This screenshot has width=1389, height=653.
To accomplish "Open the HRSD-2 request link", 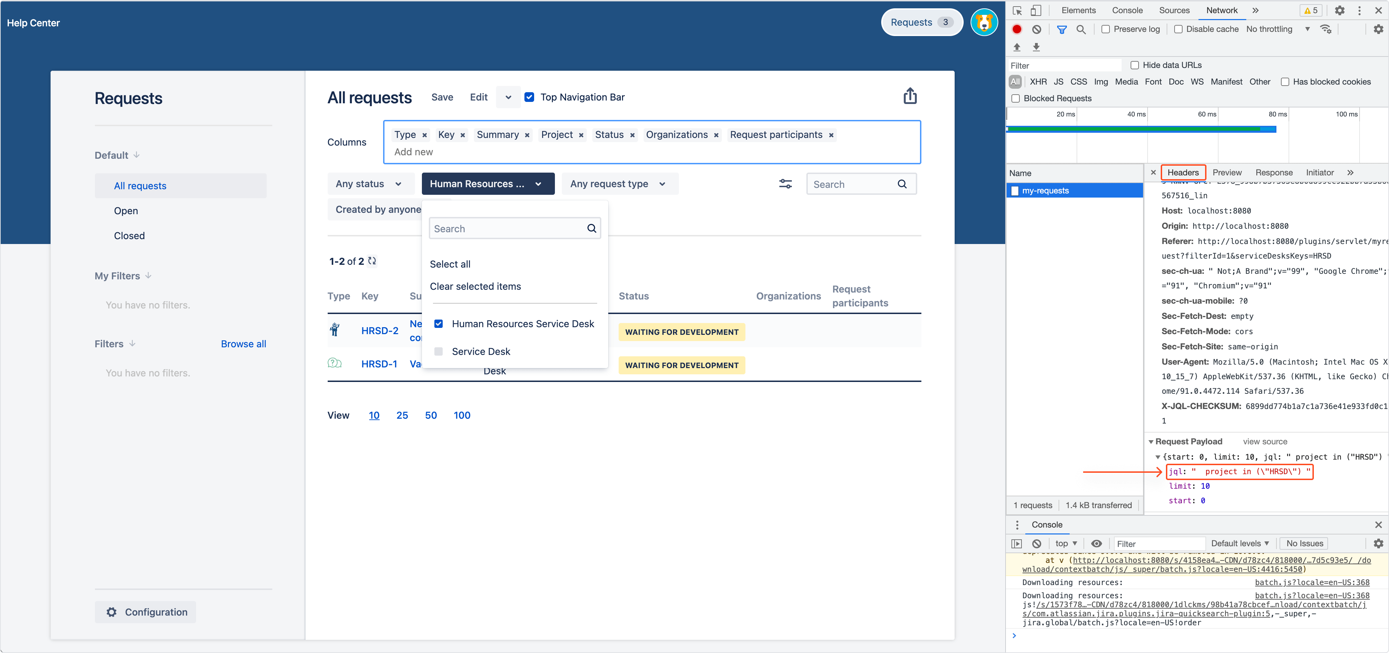I will pyautogui.click(x=380, y=331).
